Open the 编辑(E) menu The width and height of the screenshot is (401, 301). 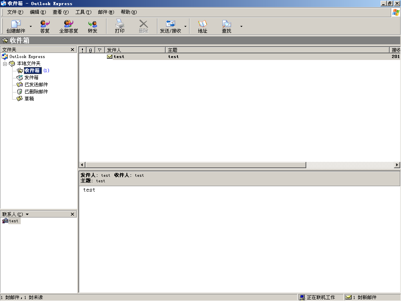[38, 12]
